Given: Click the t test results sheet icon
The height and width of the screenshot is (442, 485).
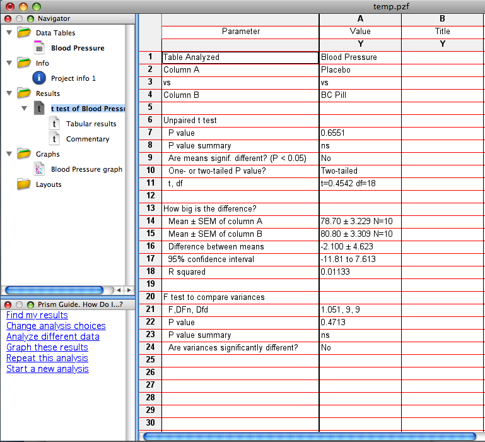Looking at the screenshot, I should point(39,108).
